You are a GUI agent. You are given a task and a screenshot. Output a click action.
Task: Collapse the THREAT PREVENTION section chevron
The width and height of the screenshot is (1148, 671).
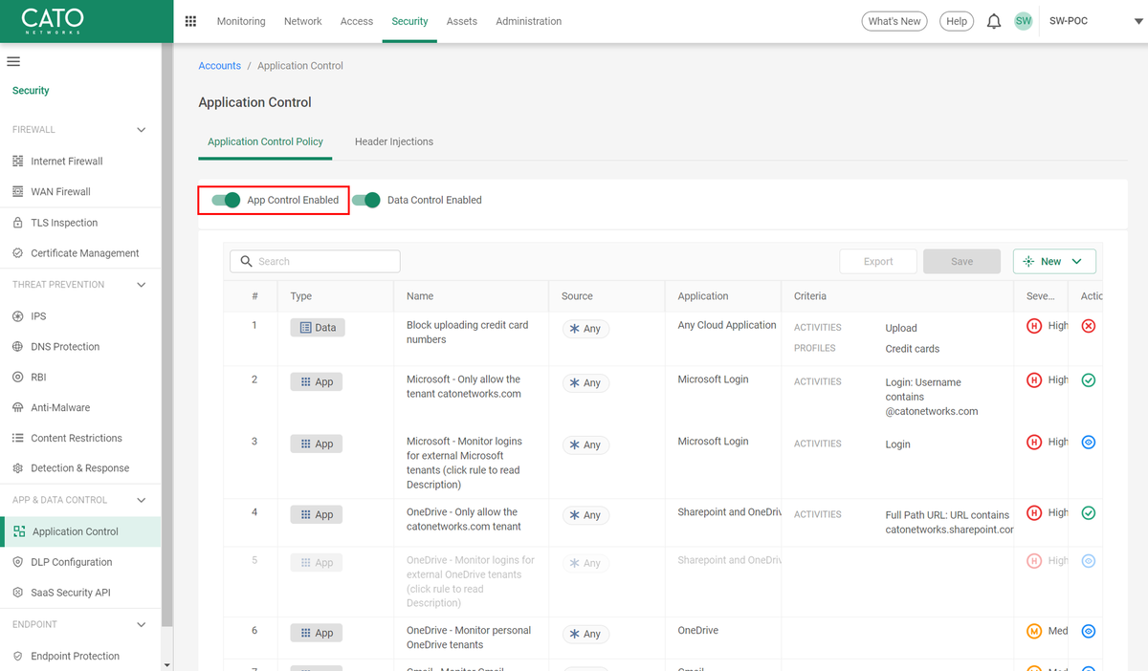tap(142, 285)
